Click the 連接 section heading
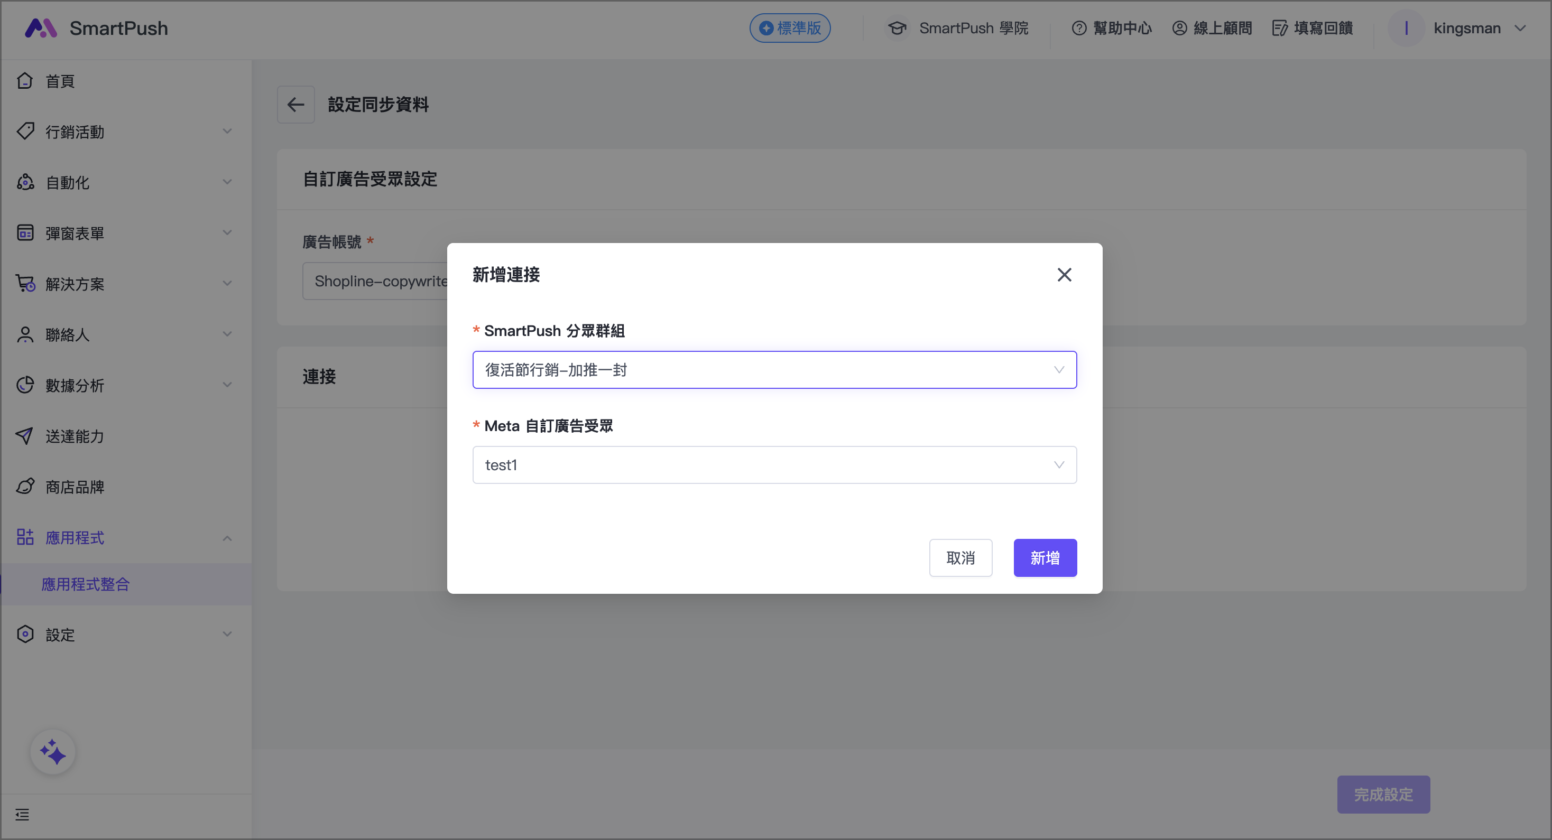 pyautogui.click(x=319, y=376)
